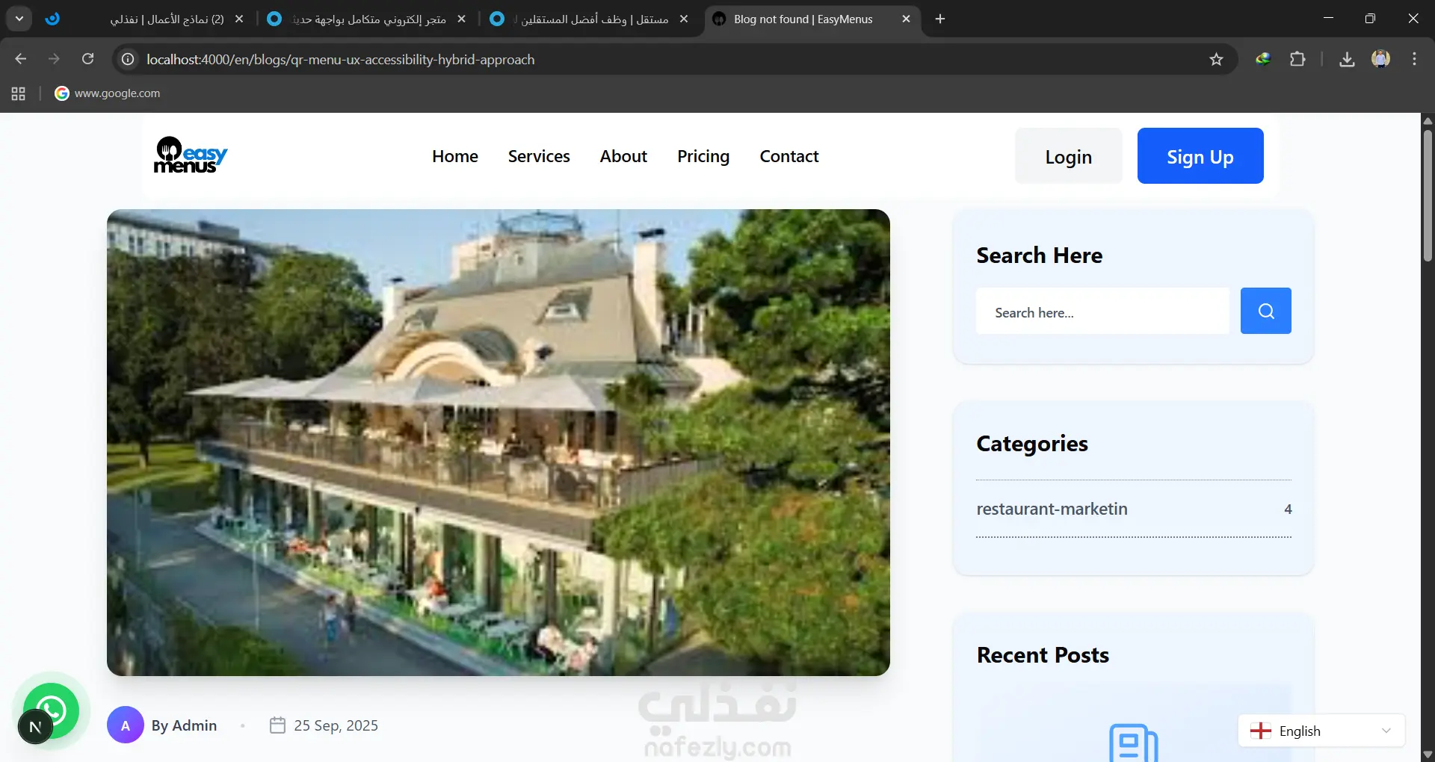Click the Sign Up button
The image size is (1435, 762).
[x=1200, y=155]
